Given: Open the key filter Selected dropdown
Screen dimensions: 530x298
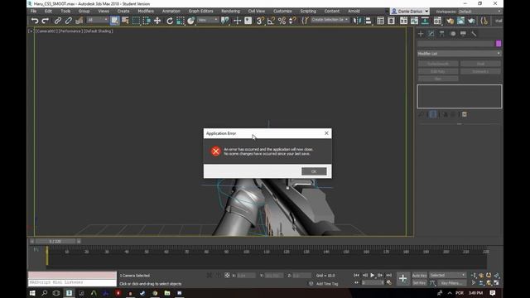Looking at the screenshot, I should (x=447, y=275).
